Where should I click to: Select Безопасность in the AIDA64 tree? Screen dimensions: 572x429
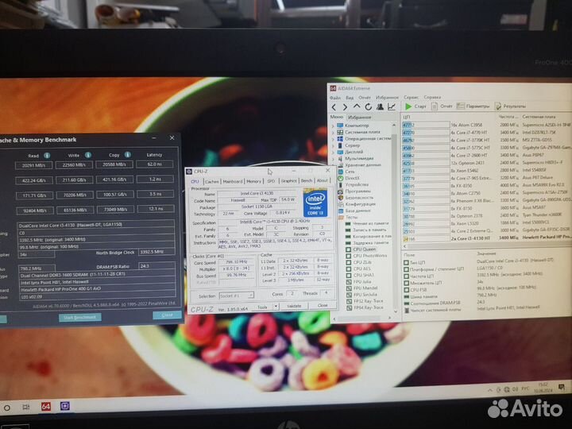[354, 198]
